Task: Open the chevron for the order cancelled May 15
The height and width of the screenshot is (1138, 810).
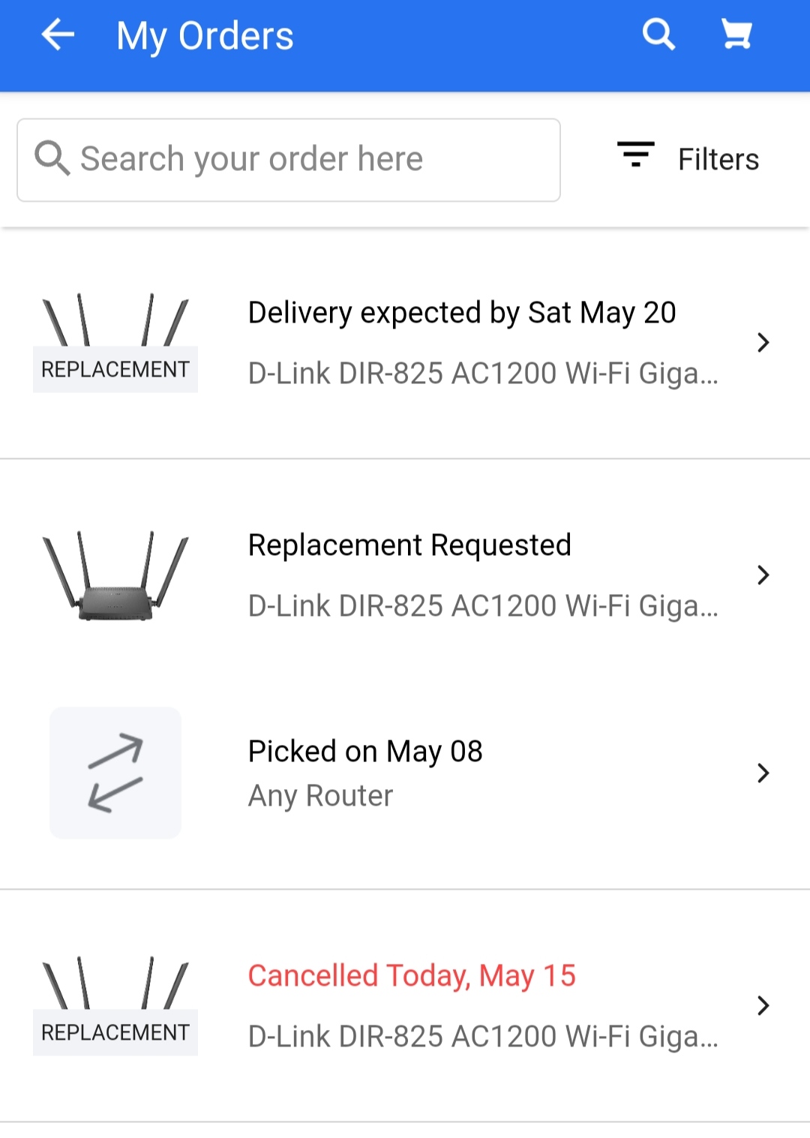Action: 763,1006
